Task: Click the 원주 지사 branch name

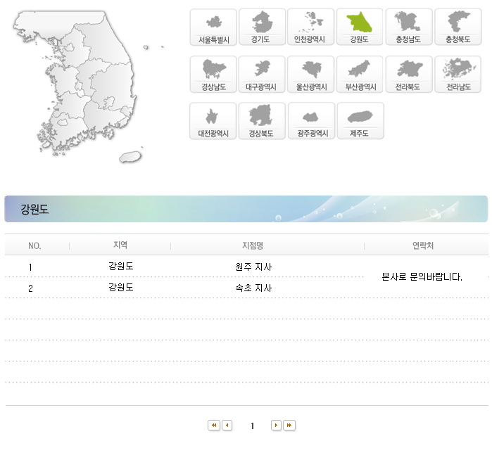Action: [x=253, y=267]
